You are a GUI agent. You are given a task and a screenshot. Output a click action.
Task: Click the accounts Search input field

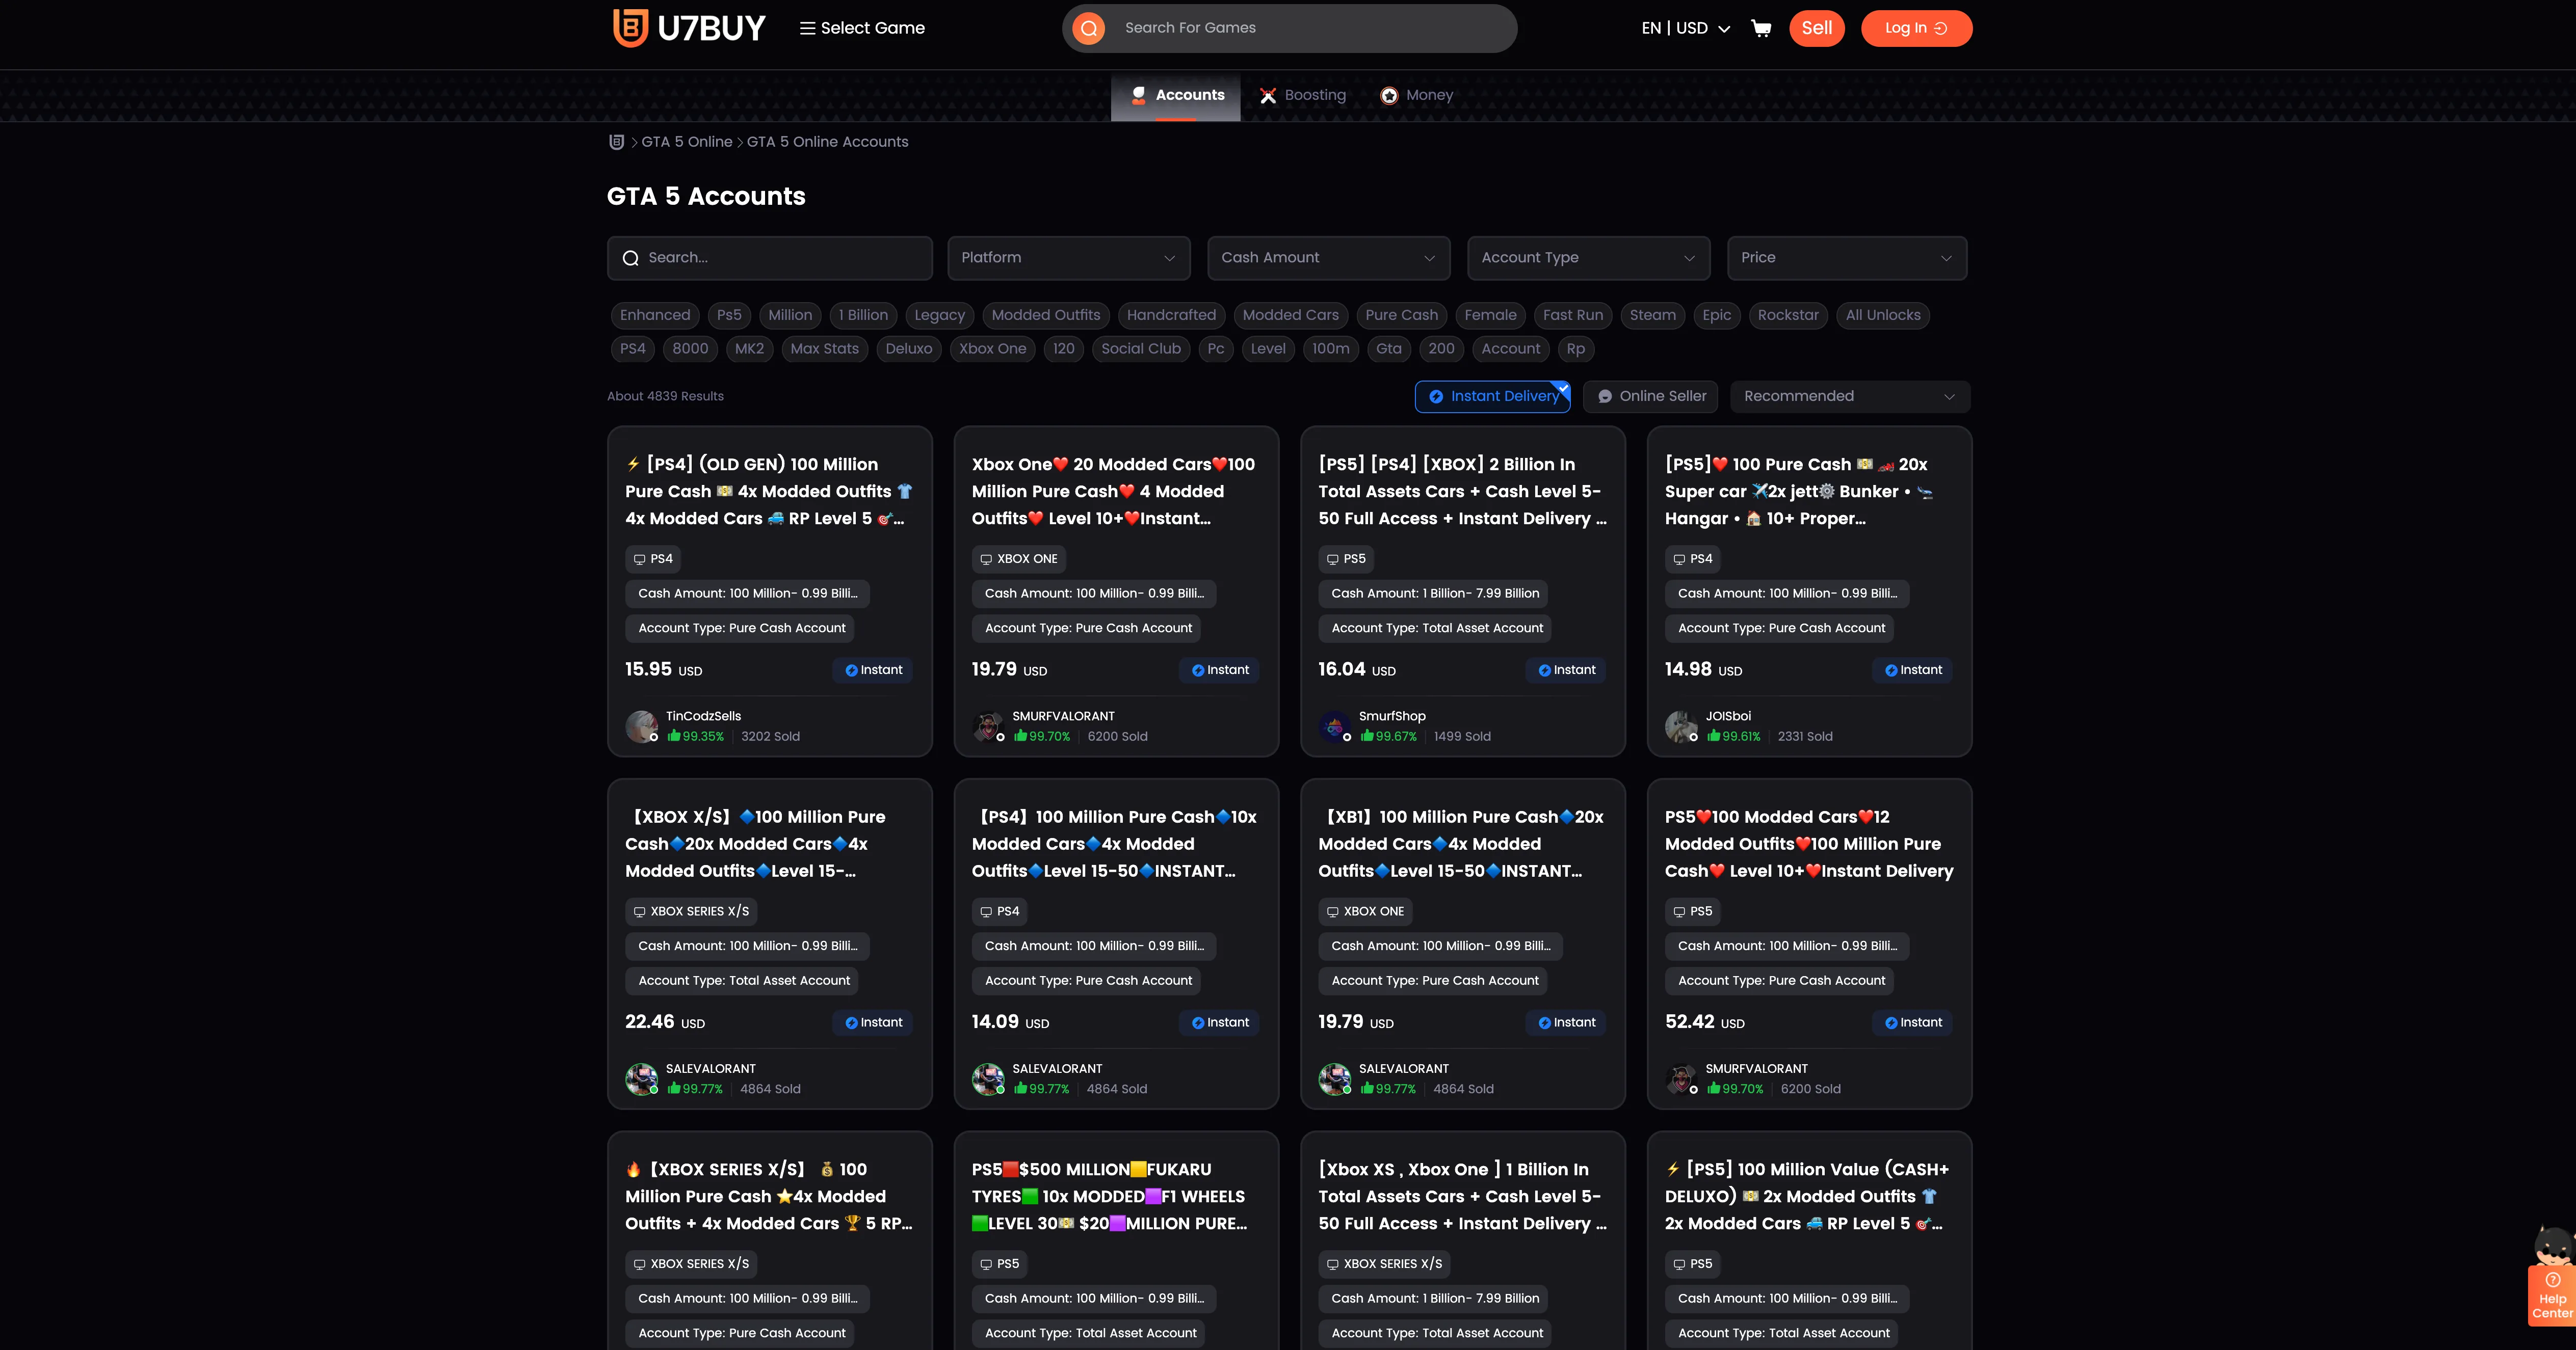(x=770, y=258)
